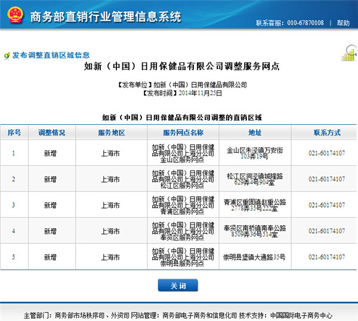Select the 松江区 address cell

click(255, 179)
